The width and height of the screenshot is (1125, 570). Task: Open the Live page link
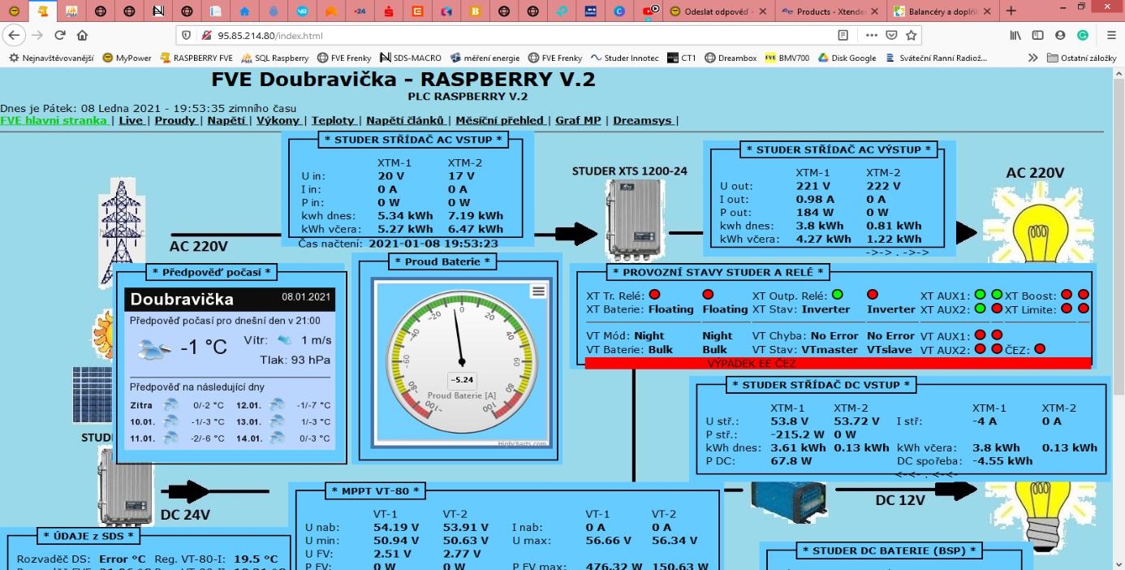130,120
